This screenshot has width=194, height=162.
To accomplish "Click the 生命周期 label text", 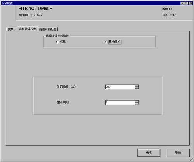I will coord(63,103).
